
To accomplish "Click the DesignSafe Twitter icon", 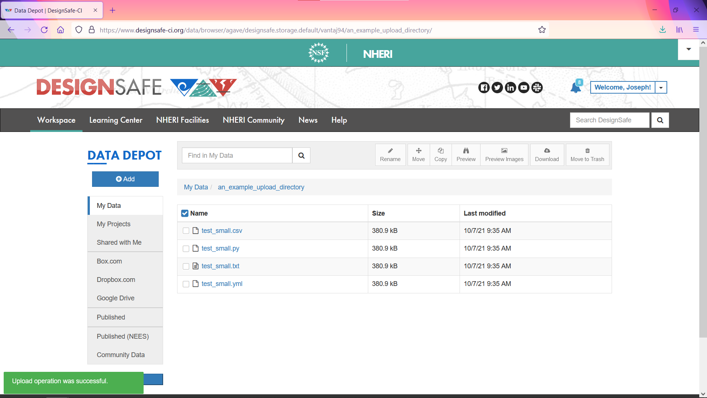I will click(x=497, y=87).
